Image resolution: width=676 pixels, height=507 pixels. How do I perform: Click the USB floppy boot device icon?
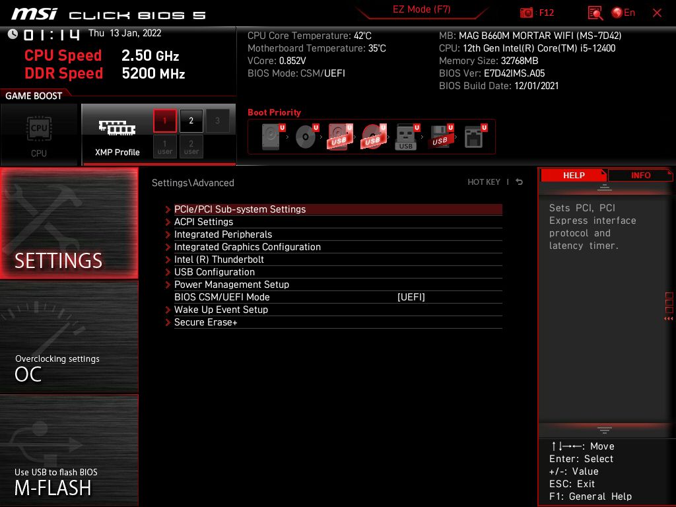441,136
